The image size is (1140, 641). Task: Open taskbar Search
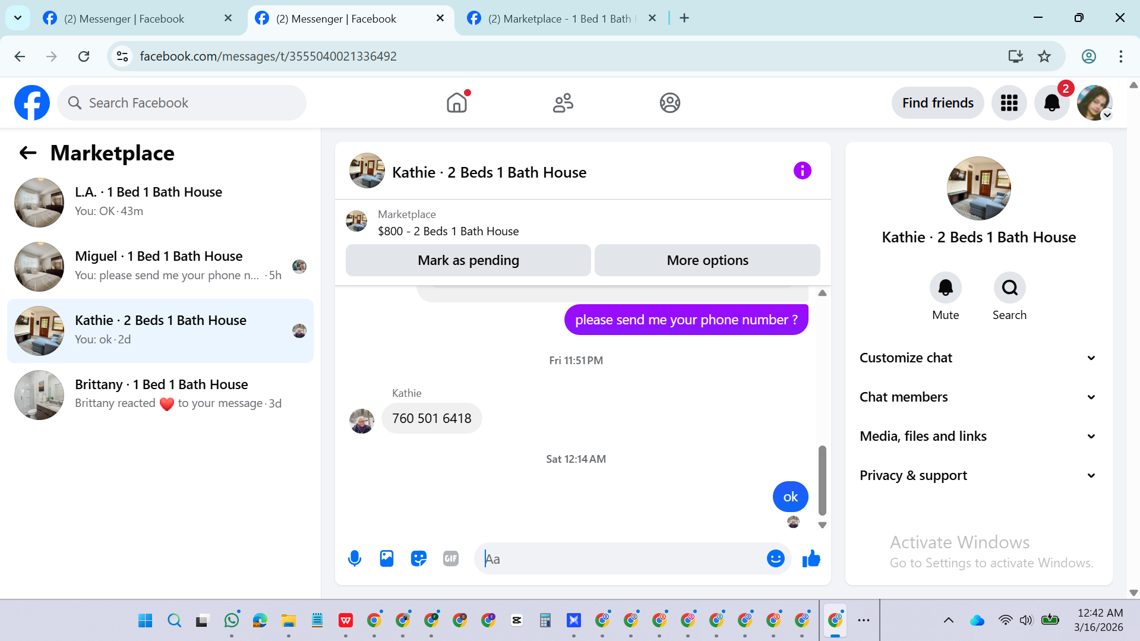click(174, 620)
